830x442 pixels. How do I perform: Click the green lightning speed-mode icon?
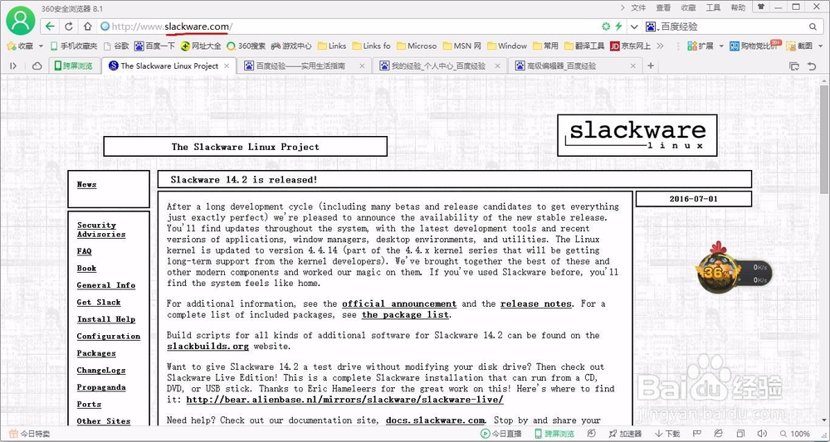[x=618, y=27]
